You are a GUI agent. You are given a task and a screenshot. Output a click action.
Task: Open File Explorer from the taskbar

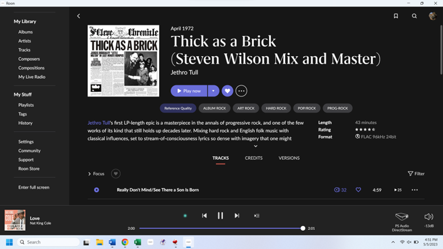click(x=99, y=242)
